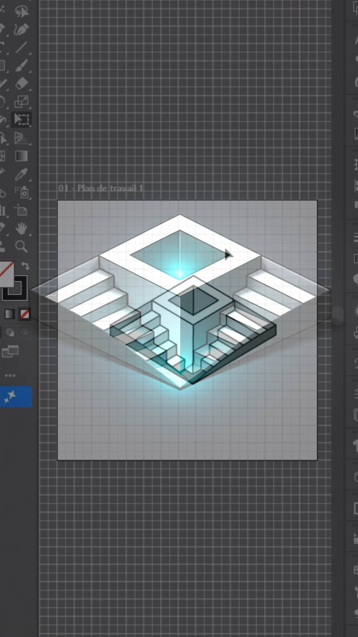The width and height of the screenshot is (358, 637).
Task: Select the Eyedropper tool
Action: tap(21, 174)
